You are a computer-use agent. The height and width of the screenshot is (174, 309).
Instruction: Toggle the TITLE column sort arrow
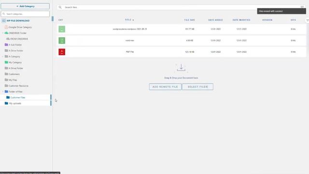[133, 20]
